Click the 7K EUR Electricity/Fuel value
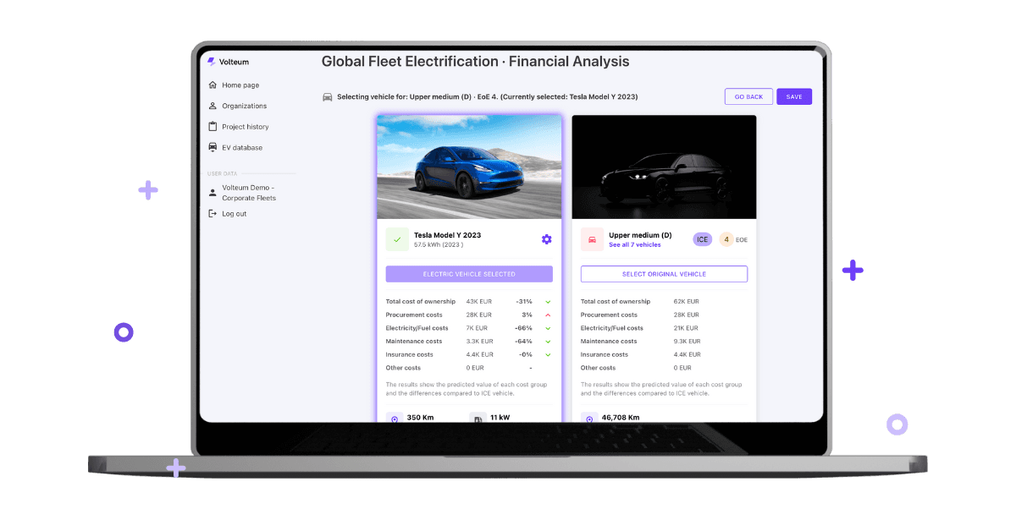The height and width of the screenshot is (531, 1016). tap(477, 328)
